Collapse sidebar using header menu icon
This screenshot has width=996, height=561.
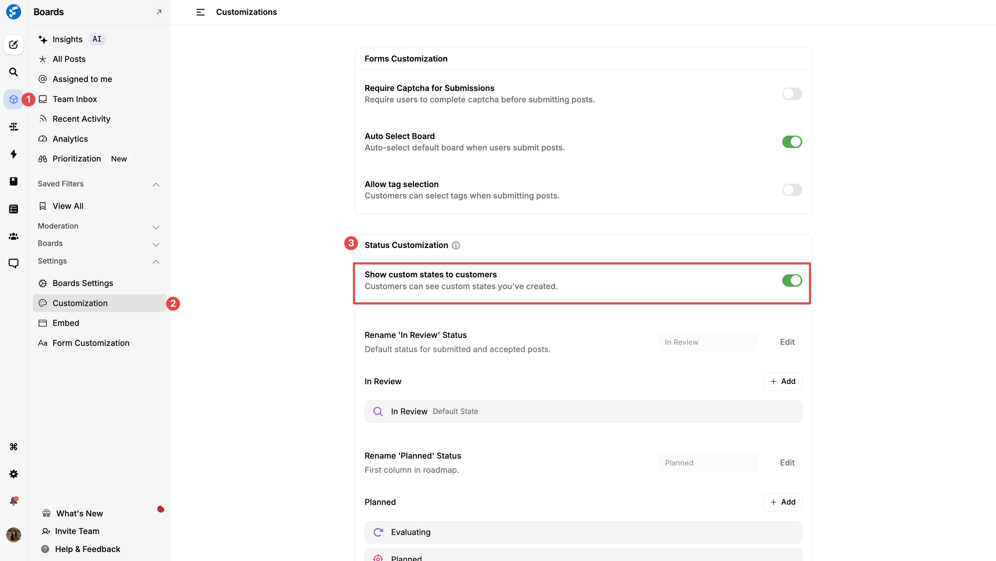coord(200,12)
